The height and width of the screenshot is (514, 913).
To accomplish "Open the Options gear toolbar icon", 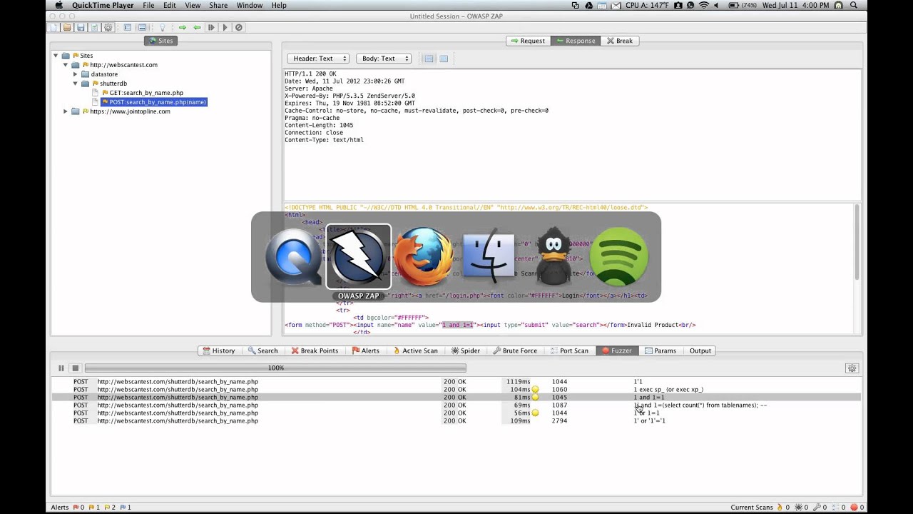I will (x=108, y=27).
